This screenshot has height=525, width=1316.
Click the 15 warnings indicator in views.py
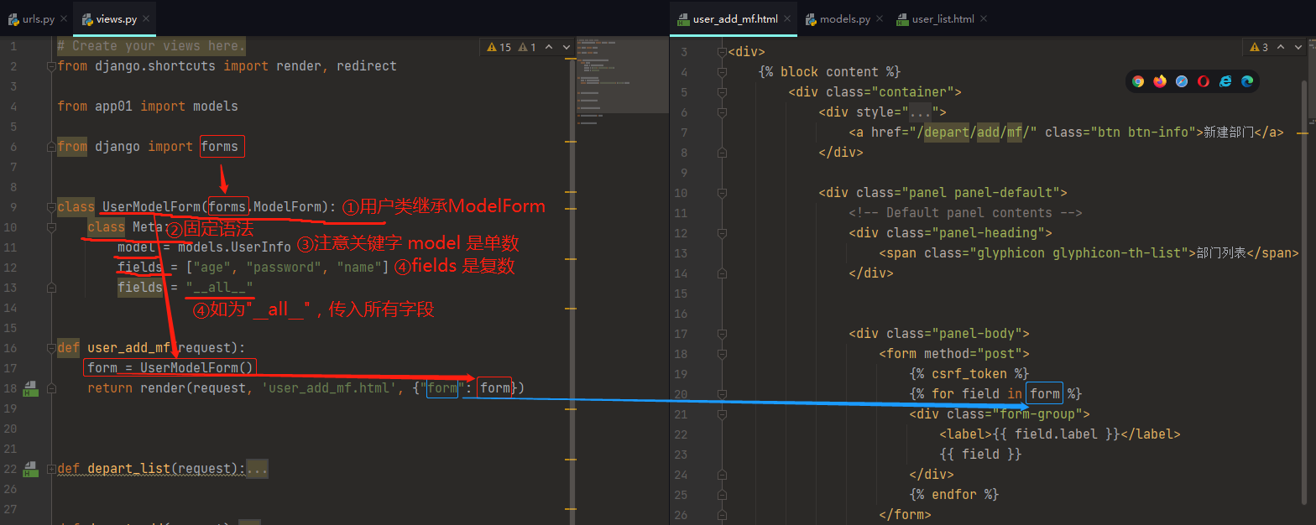[x=499, y=48]
